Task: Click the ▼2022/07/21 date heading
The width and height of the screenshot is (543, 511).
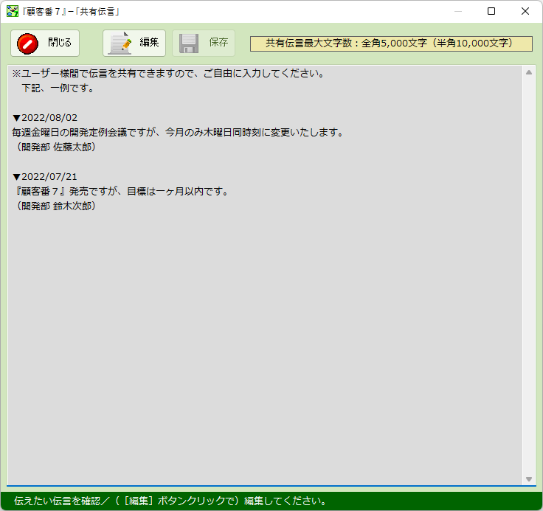Action: pyautogui.click(x=45, y=176)
